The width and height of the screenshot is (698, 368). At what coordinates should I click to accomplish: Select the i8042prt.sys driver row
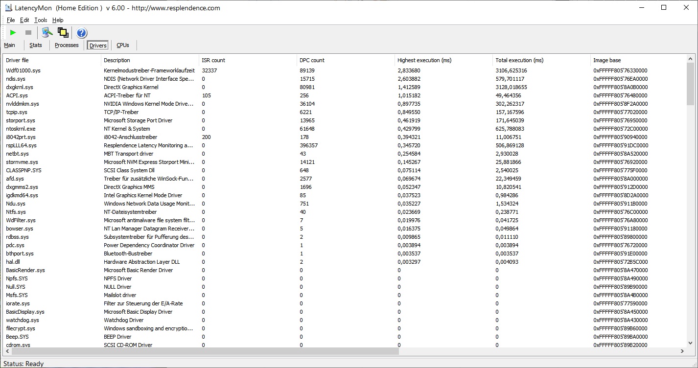coord(345,137)
